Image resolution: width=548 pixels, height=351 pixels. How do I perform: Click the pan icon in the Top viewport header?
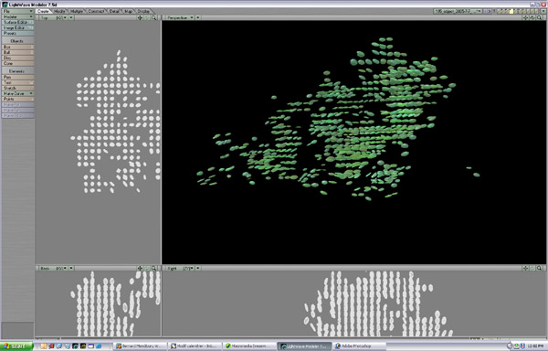point(140,17)
